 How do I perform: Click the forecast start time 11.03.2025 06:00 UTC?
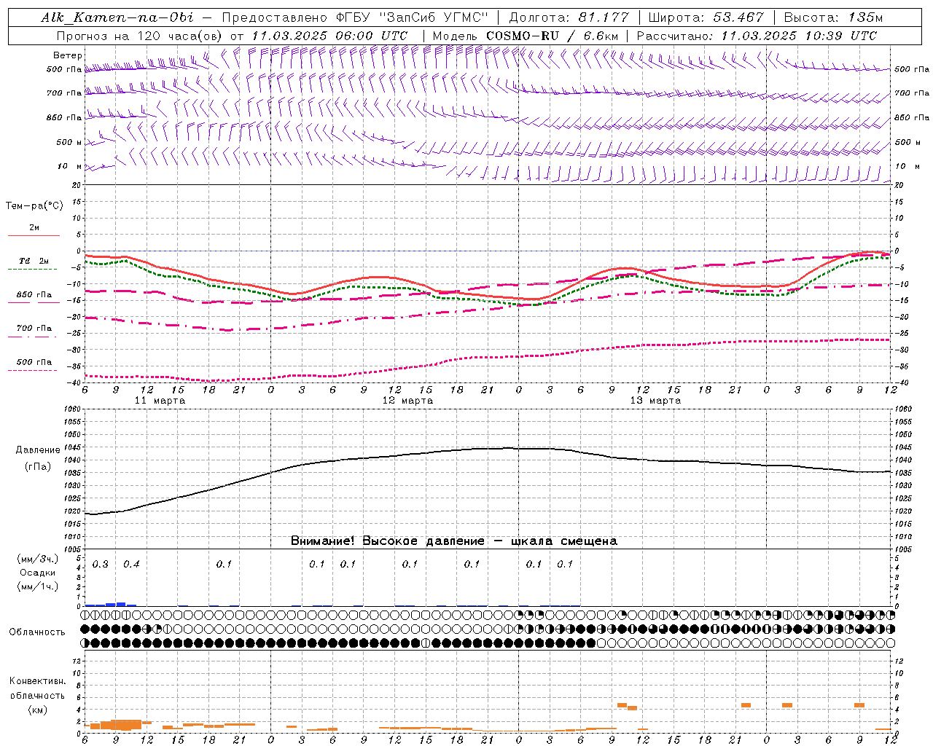[x=329, y=36]
